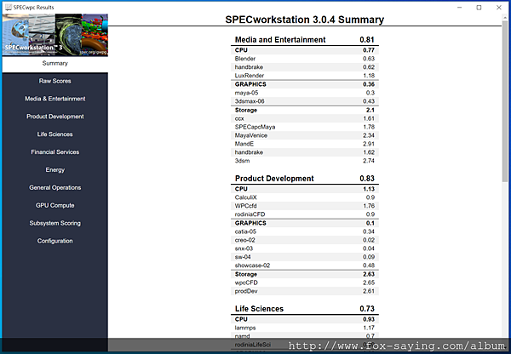Switch to the Financial Services page
The image size is (511, 354).
coord(55,152)
